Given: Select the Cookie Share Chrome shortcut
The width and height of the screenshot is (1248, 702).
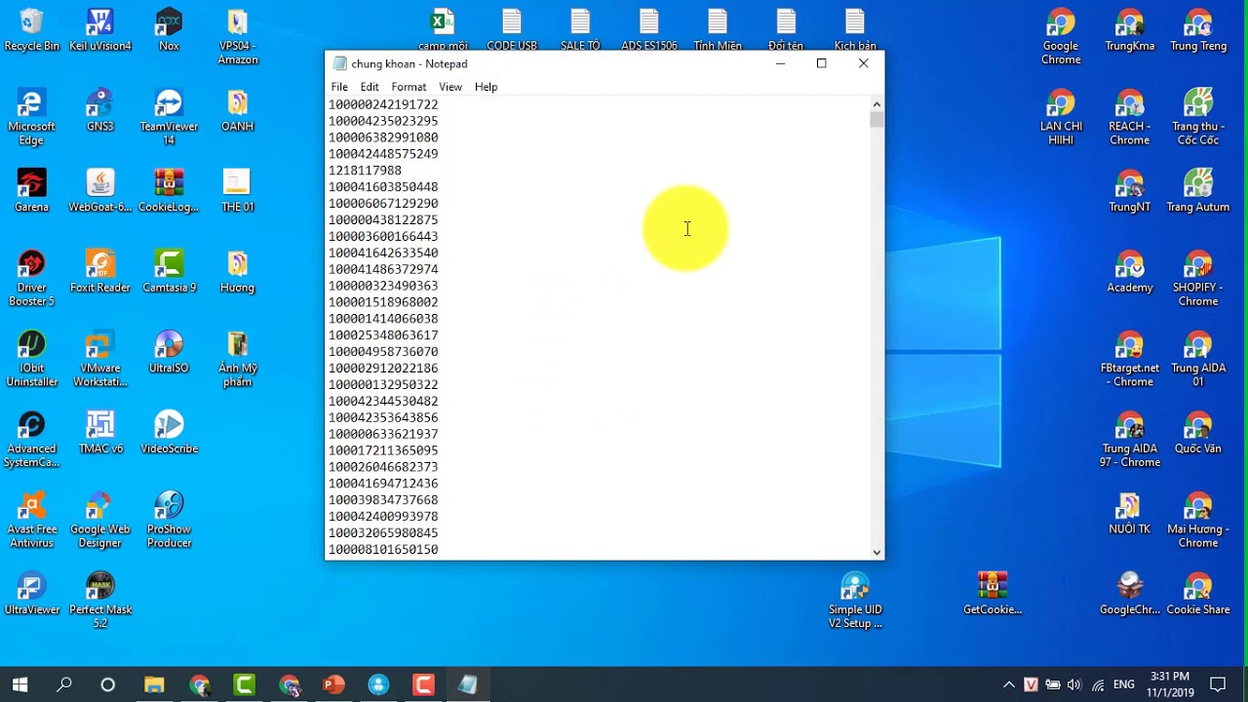Looking at the screenshot, I should coord(1198,593).
